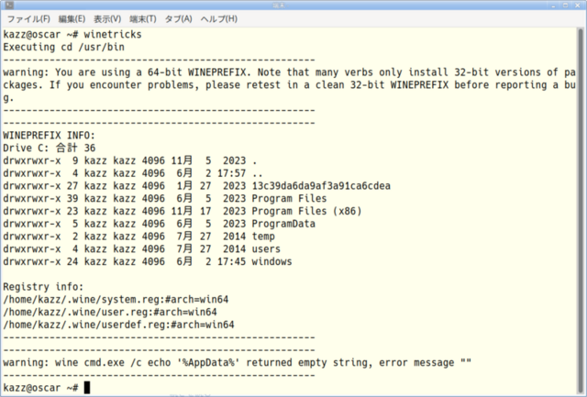Screen dimensions: 587x397
Task: Click the 'wine cmd.exe /c echo' warning line
Action: [x=237, y=362]
